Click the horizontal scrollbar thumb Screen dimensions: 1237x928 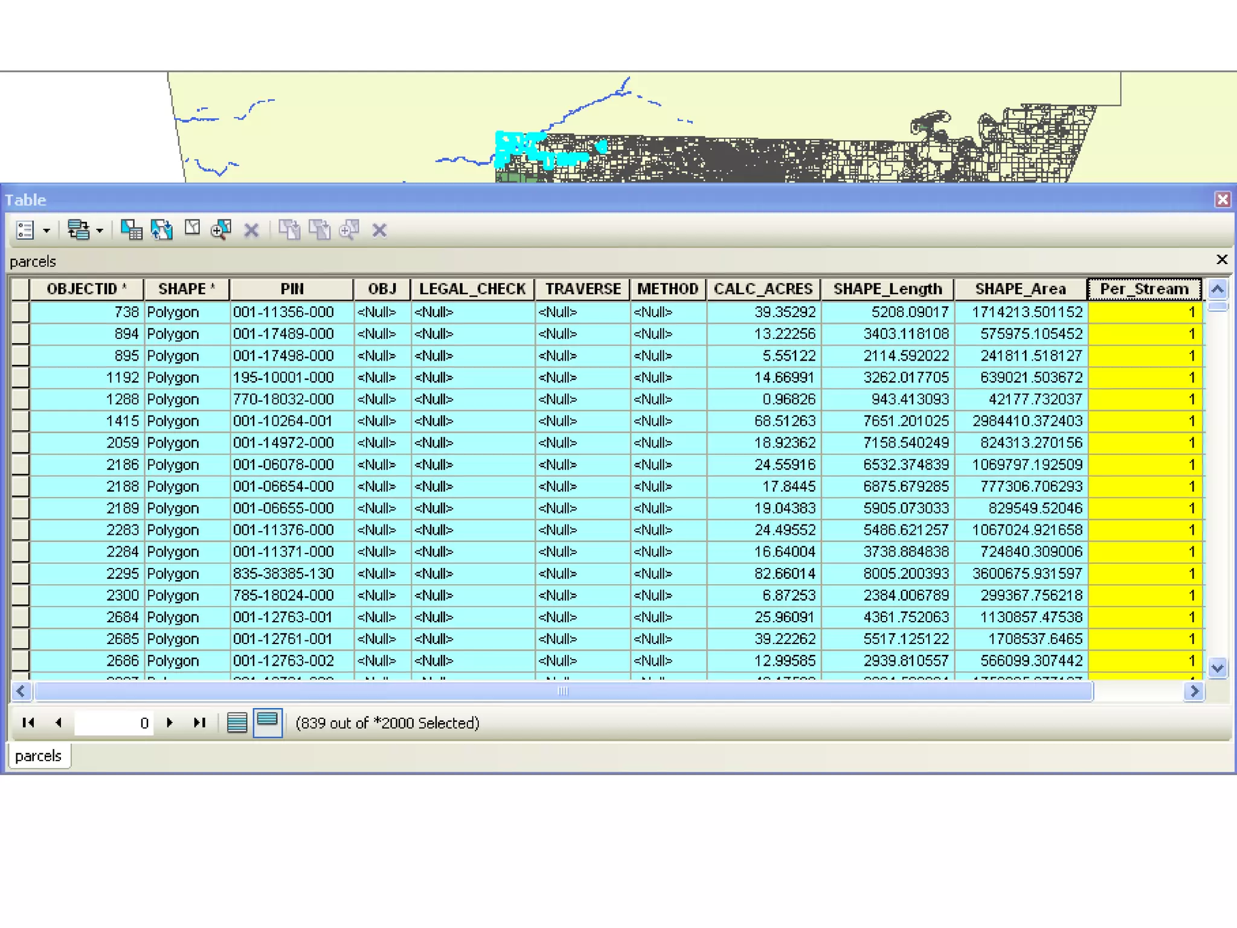562,691
